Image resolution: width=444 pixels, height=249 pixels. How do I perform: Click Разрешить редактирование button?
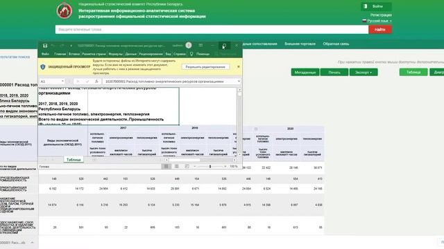pyautogui.click(x=205, y=67)
